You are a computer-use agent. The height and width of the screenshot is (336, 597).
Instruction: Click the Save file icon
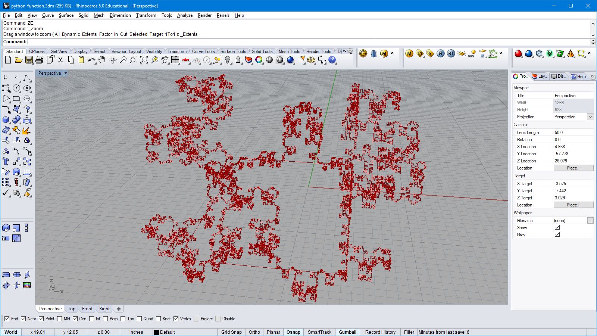pyautogui.click(x=29, y=60)
